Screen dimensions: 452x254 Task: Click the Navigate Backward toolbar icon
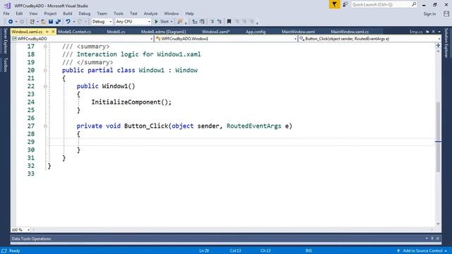(11, 22)
